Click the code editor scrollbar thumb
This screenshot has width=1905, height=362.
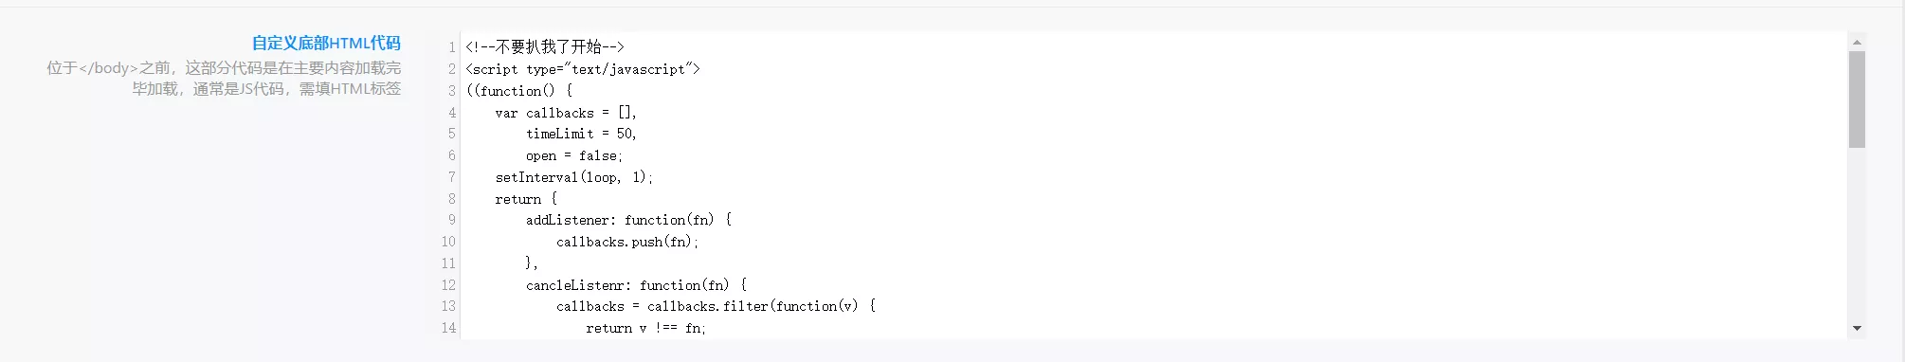[x=1857, y=100]
